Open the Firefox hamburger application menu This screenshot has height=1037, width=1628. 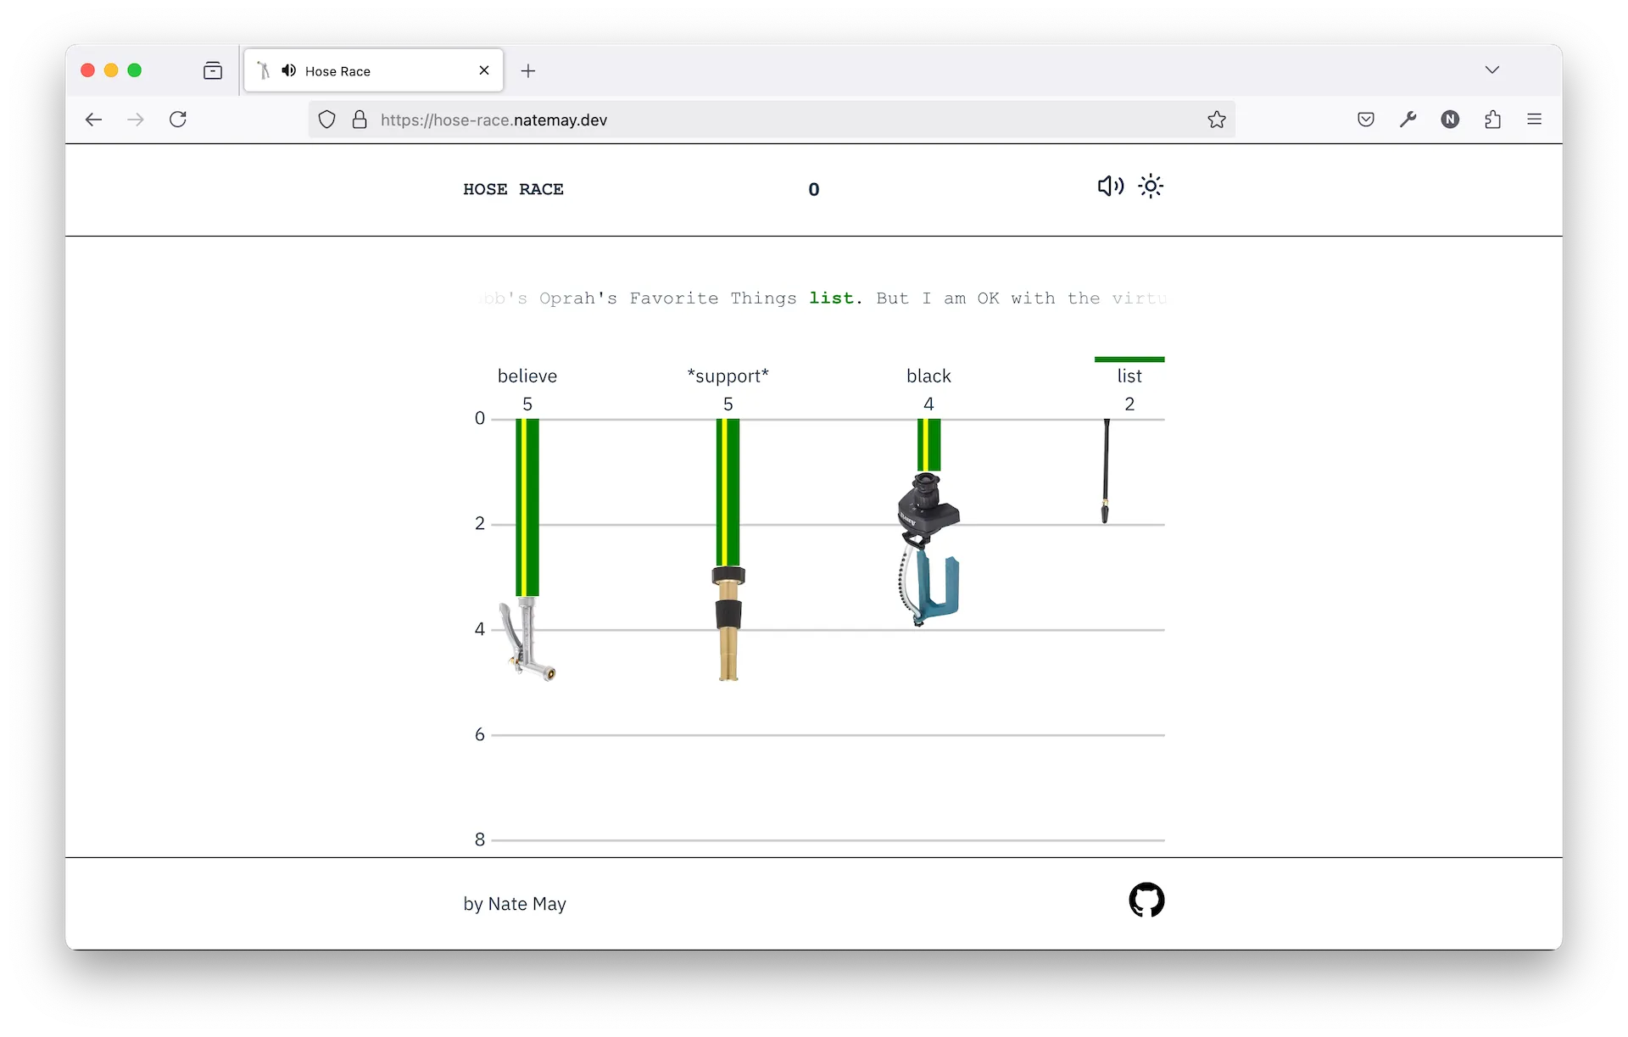tap(1534, 120)
